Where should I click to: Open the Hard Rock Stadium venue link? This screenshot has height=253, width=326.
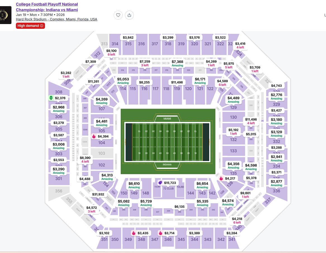(56, 19)
